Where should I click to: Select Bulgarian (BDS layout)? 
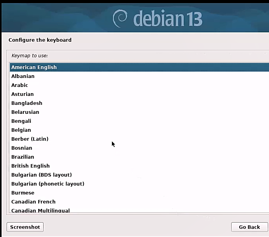tap(41, 175)
